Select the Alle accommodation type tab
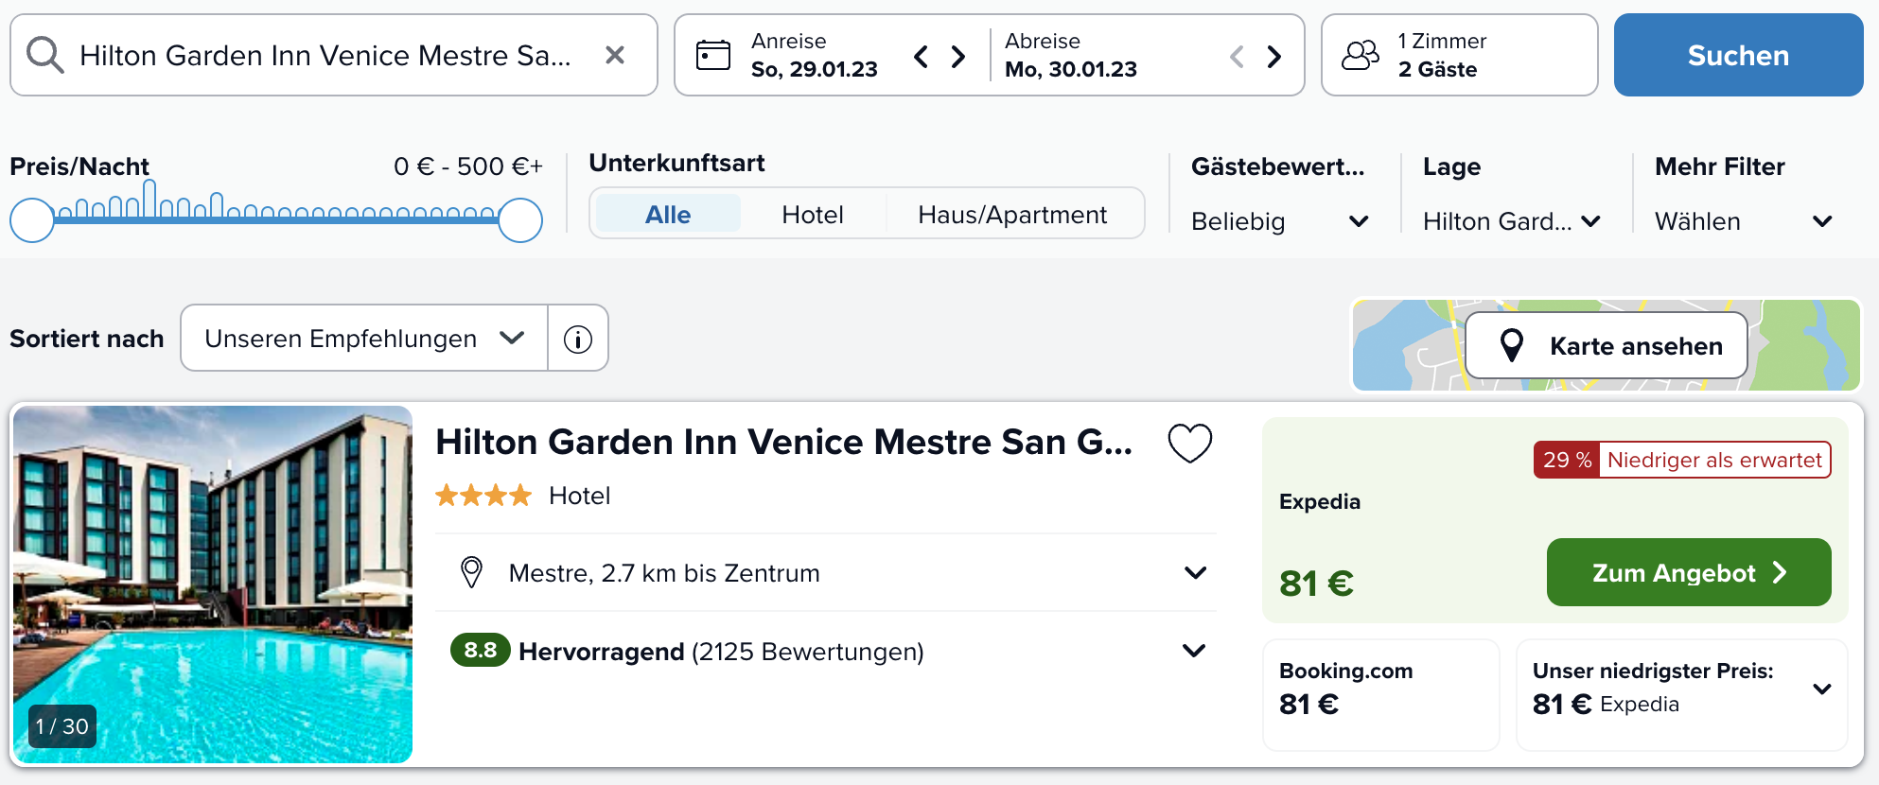 (x=668, y=214)
